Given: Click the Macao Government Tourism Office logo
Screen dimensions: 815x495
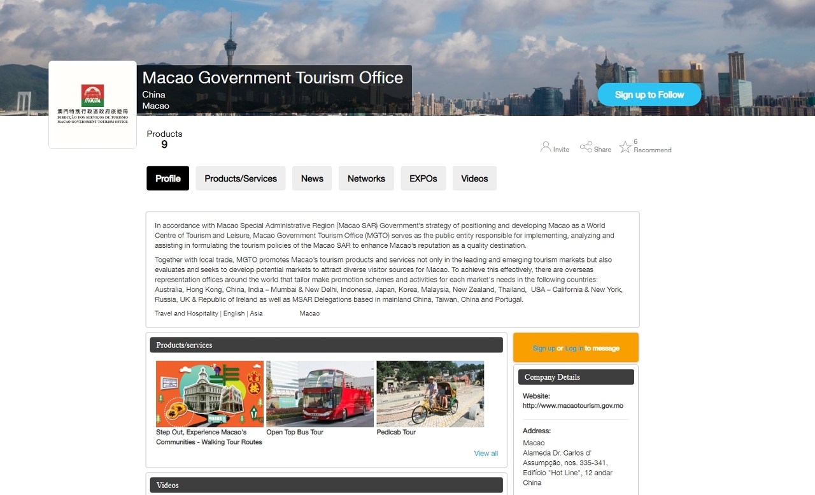Looking at the screenshot, I should point(93,104).
